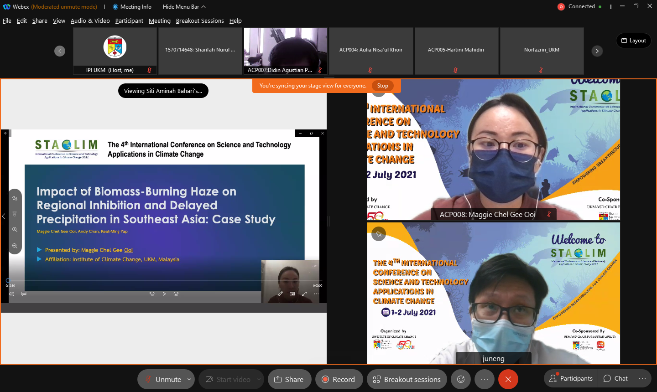Image resolution: width=657 pixels, height=392 pixels.
Task: Open the Audio & Video menu
Action: tap(90, 21)
